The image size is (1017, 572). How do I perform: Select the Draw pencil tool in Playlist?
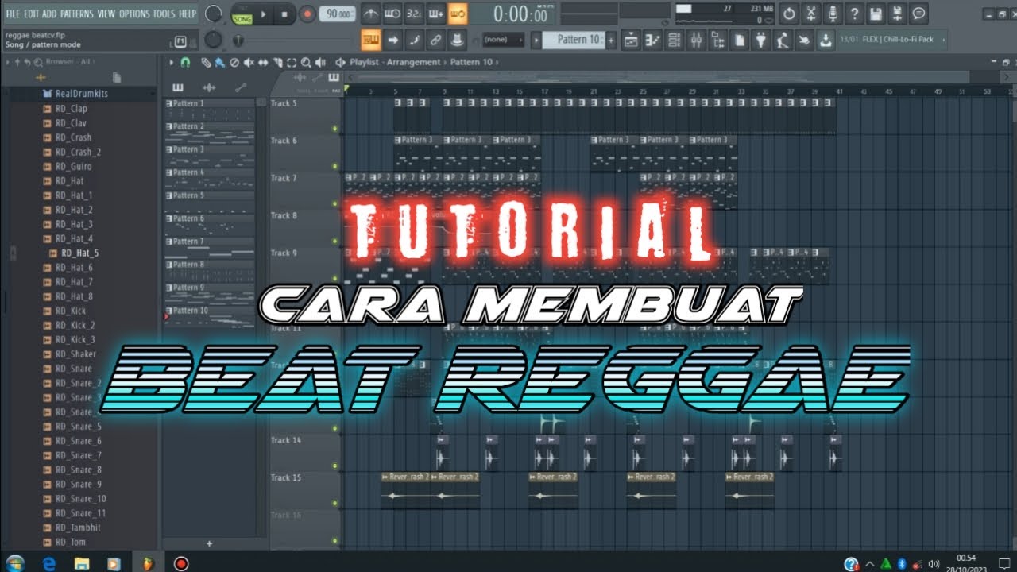click(206, 62)
